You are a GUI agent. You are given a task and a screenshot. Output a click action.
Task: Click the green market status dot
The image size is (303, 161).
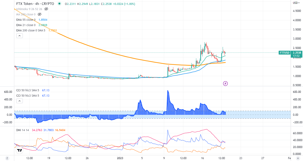tap(59, 4)
